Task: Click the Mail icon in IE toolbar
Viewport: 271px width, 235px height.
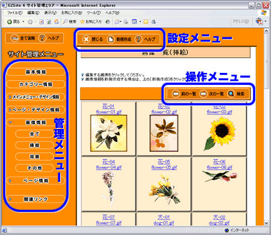Action: click(x=117, y=22)
